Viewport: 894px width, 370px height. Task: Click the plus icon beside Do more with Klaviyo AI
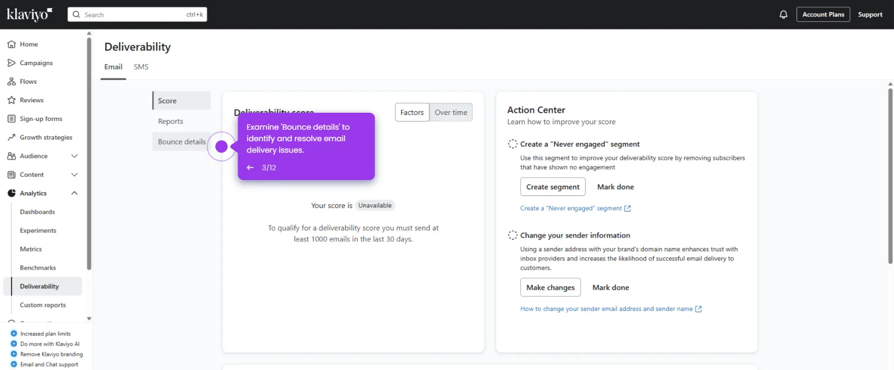pyautogui.click(x=14, y=344)
